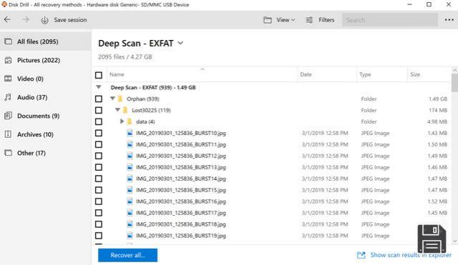Click the View folder icon
Screen dimensions: 458x265
tap(267, 20)
